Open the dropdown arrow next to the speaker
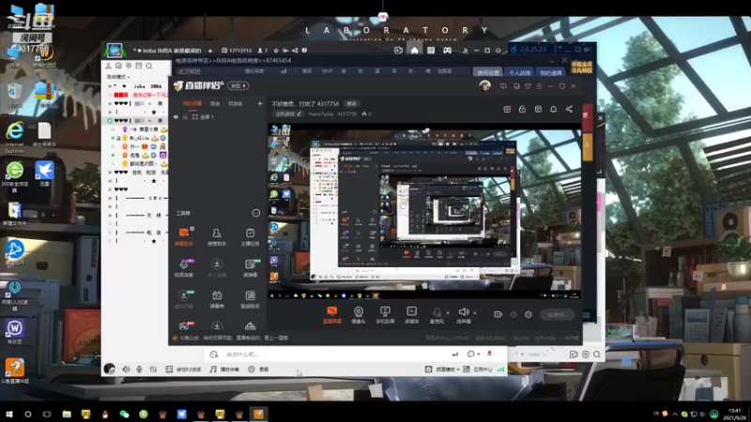This screenshot has width=751, height=422. pos(475,313)
